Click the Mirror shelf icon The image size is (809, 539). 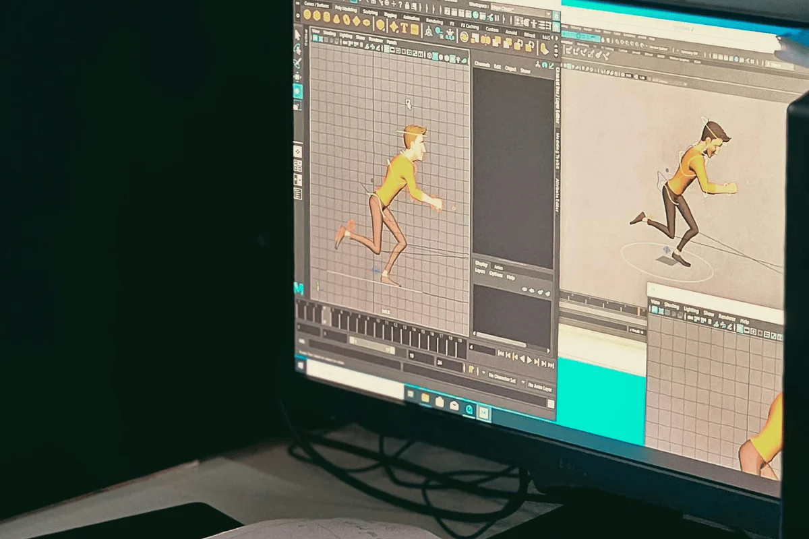click(485, 40)
